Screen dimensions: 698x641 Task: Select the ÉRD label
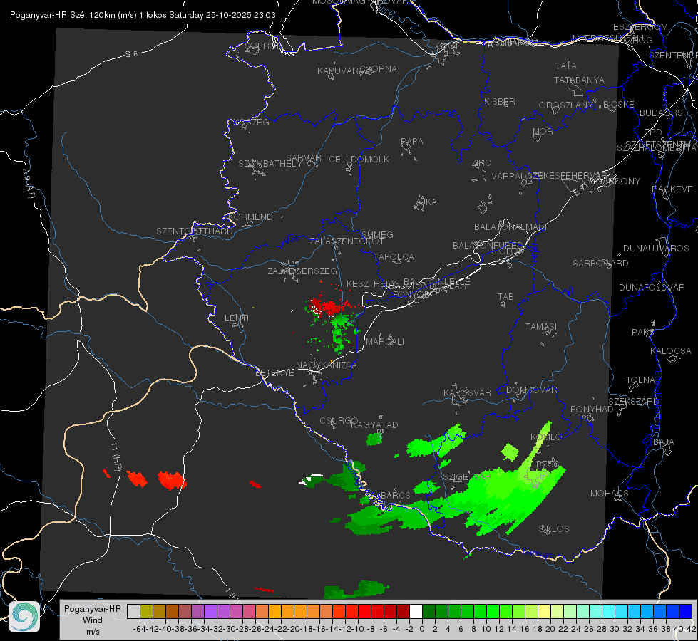tap(653, 132)
